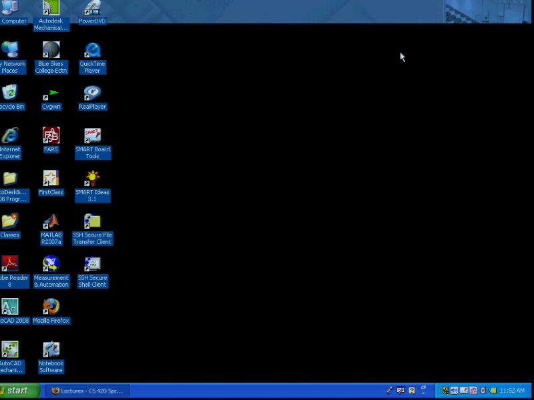Switch to the Lectures - CS 420 taskbar window
The height and width of the screenshot is (400, 534).
coord(87,391)
